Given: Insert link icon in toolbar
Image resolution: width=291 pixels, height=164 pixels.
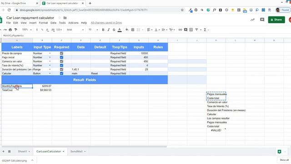Looking at the screenshot, I should (x=180, y=30).
